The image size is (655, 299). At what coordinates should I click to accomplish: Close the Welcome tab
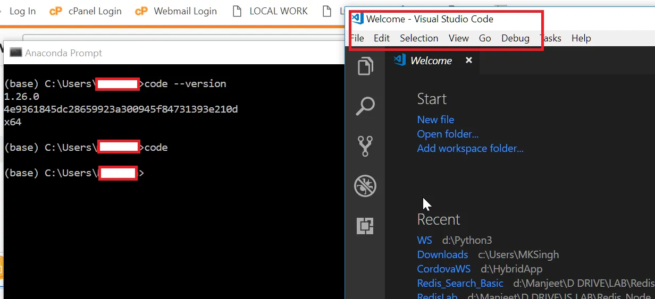pyautogui.click(x=469, y=61)
